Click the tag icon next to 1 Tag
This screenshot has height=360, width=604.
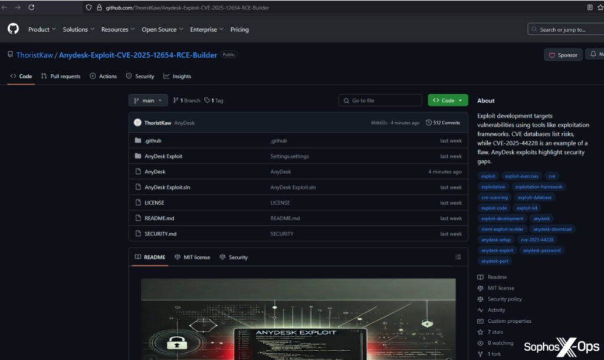[206, 100]
